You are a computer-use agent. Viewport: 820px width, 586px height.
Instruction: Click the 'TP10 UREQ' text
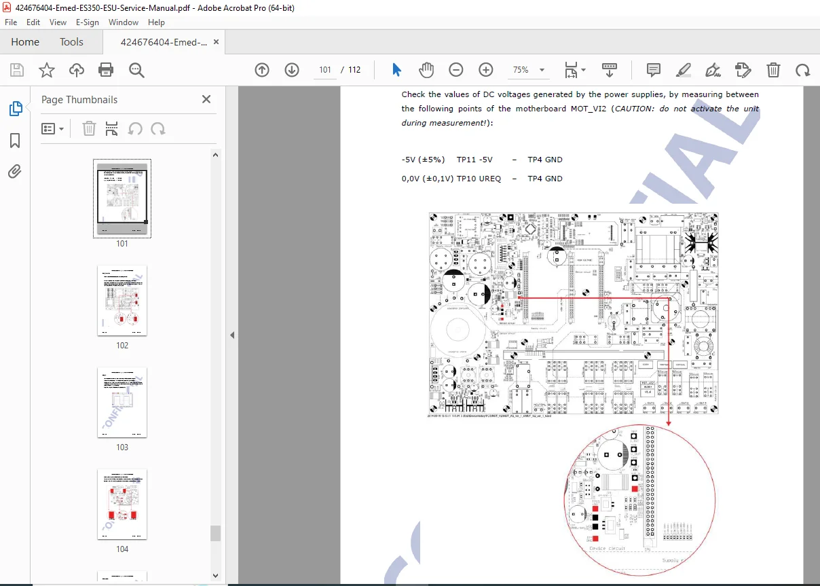(x=479, y=179)
